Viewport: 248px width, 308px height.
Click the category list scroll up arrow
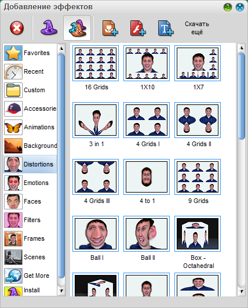click(61, 48)
